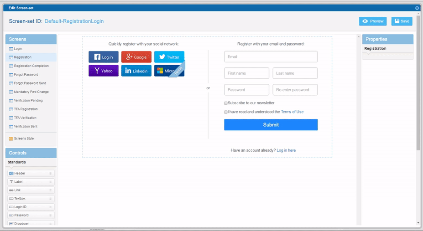Click the Google social login button
423x231 pixels.
tap(136, 57)
